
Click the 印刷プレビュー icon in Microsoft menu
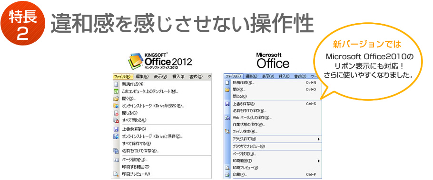coord(227,167)
